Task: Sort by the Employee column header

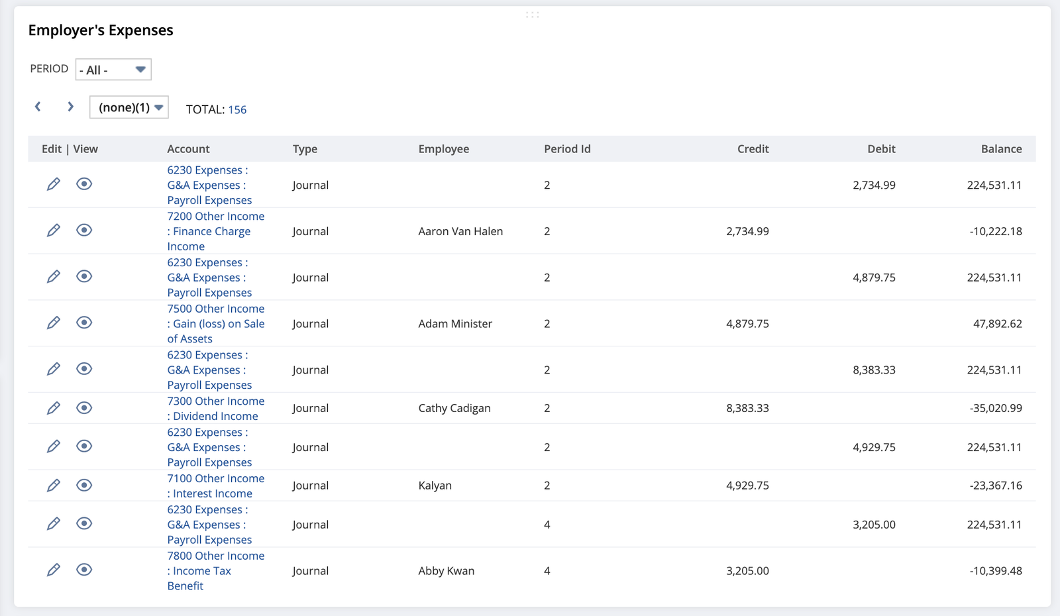Action: pos(444,149)
